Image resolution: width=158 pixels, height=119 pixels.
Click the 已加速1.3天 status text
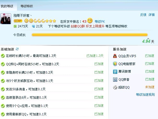click(95, 56)
